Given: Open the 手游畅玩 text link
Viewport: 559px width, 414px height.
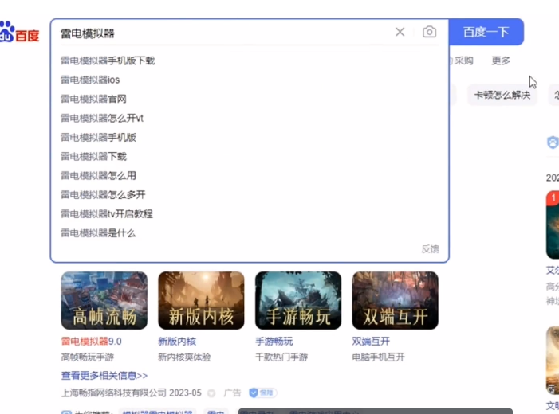Looking at the screenshot, I should [274, 342].
